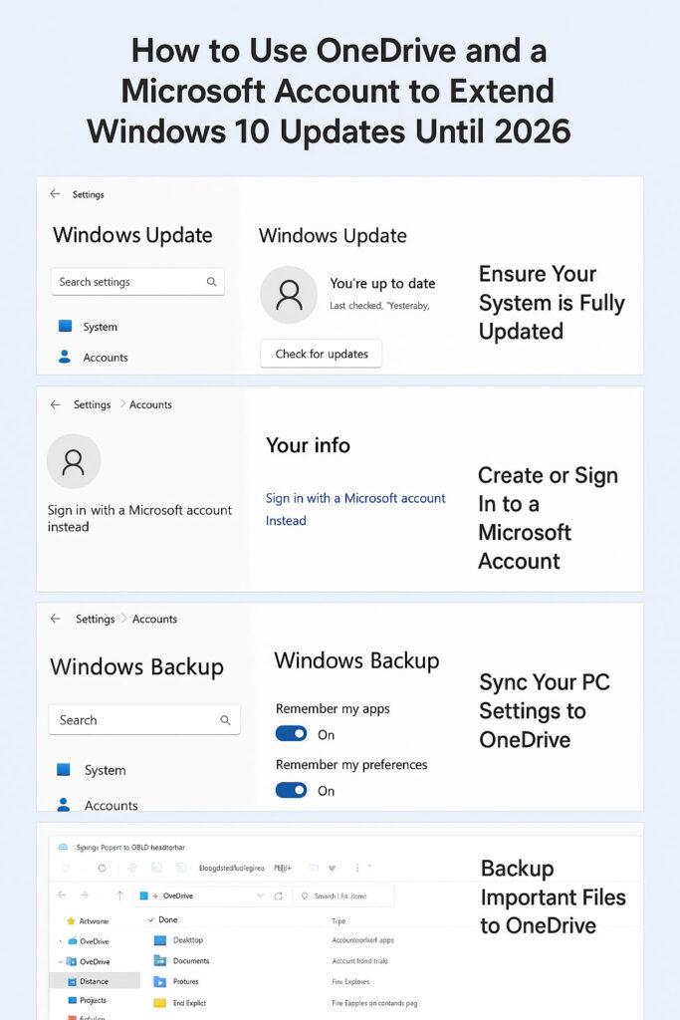Click the star icon in Explorer sidebar
Screen dimensions: 680x1020
[70, 921]
